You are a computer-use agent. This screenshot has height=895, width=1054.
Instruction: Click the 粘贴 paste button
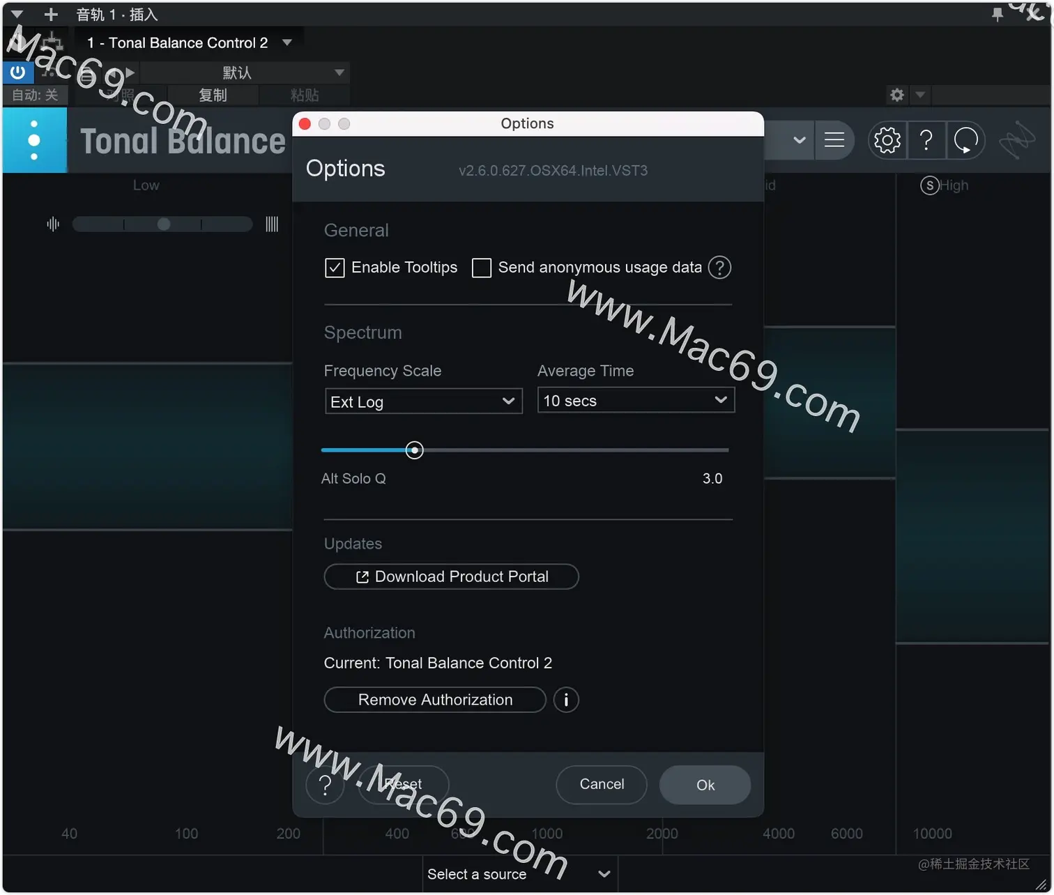point(304,95)
